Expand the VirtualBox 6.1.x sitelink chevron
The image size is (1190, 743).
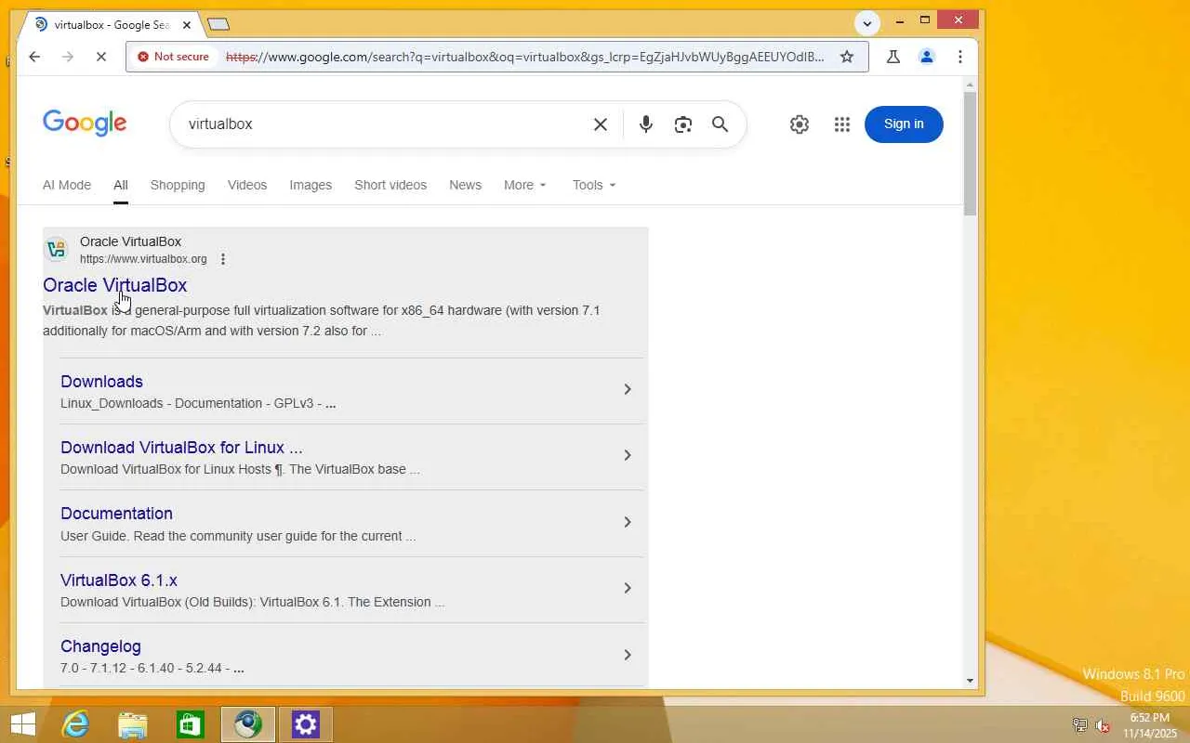coord(628,588)
